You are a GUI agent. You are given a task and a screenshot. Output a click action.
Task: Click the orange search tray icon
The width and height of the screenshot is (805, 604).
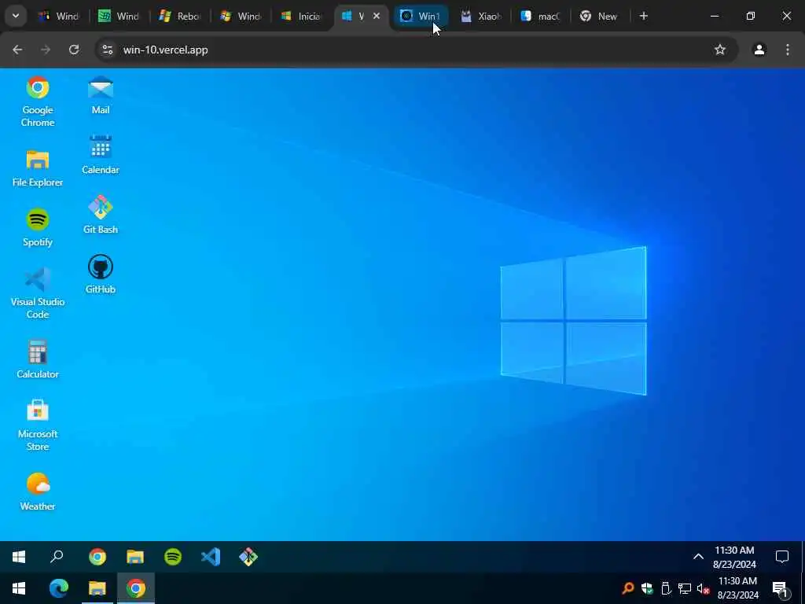coord(628,588)
